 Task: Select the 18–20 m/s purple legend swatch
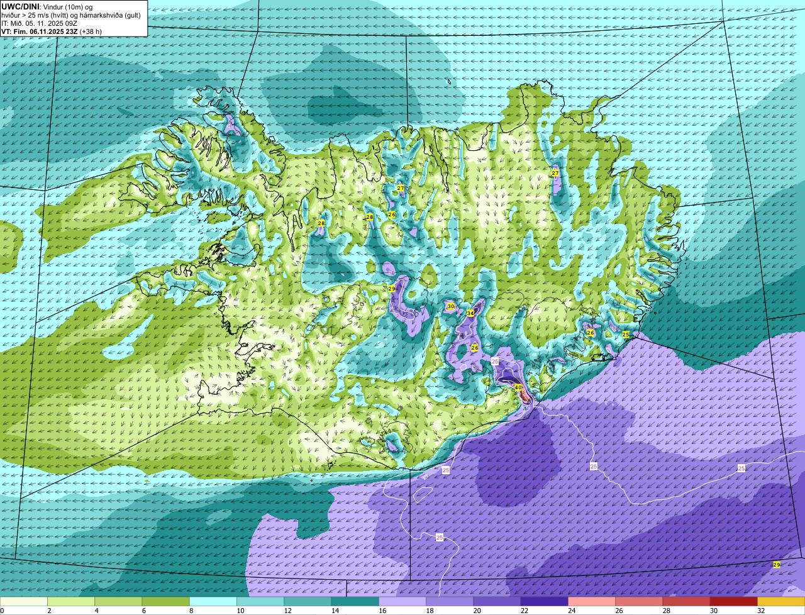pos(450,601)
